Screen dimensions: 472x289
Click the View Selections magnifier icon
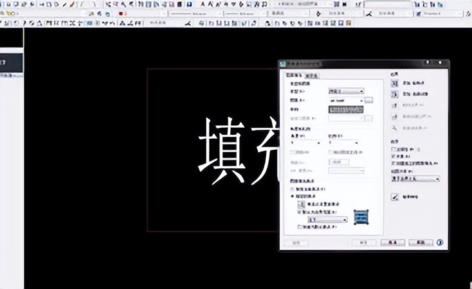395,128
